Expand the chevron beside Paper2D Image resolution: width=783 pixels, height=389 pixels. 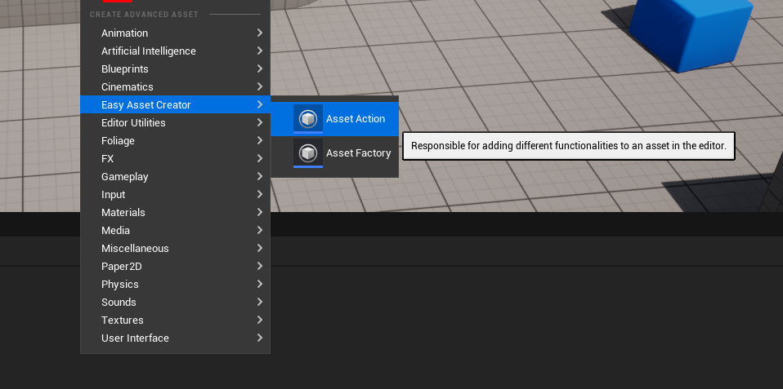pyautogui.click(x=260, y=266)
